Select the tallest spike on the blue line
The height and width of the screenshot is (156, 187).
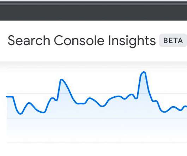(x=144, y=72)
